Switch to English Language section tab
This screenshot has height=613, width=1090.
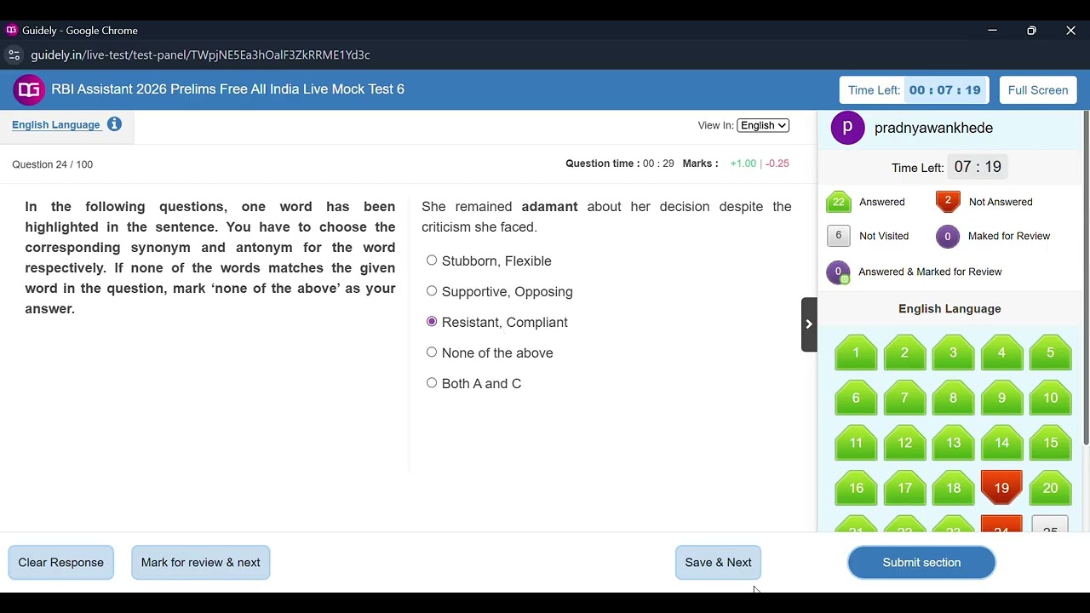pos(56,124)
